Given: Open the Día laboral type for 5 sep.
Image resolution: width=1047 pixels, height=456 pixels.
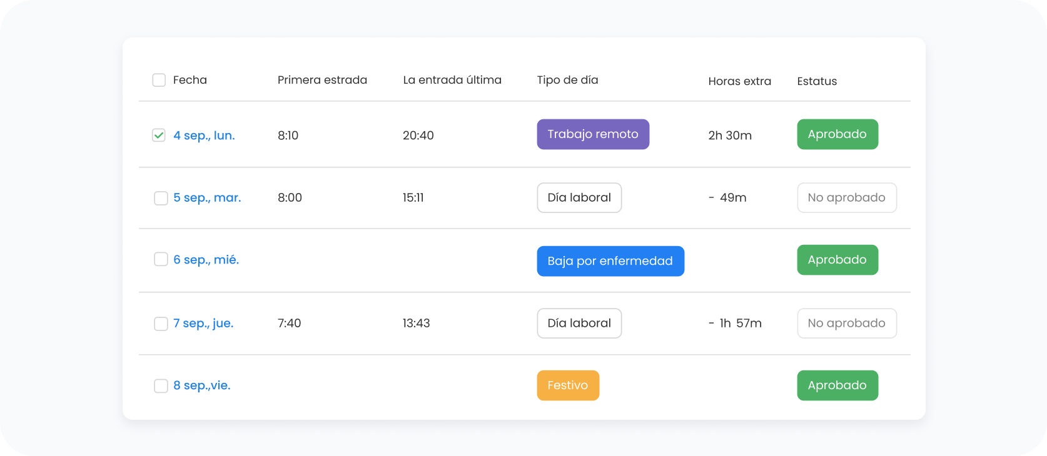Looking at the screenshot, I should coord(579,197).
